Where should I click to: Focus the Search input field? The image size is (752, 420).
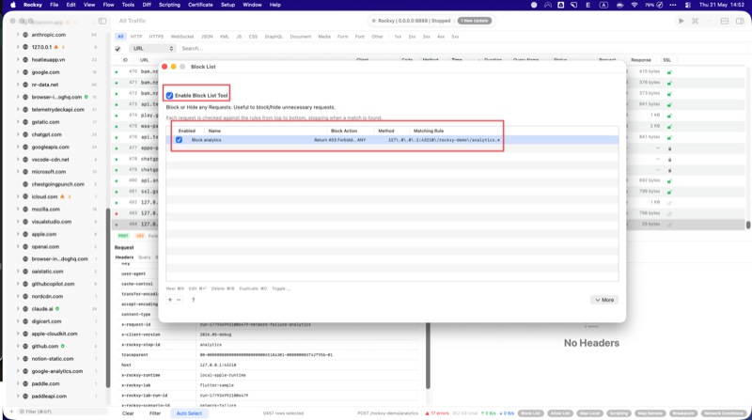(462, 49)
